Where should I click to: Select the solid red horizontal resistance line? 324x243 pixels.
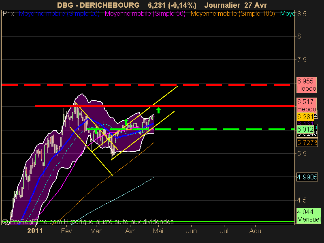pyautogui.click(x=165, y=106)
